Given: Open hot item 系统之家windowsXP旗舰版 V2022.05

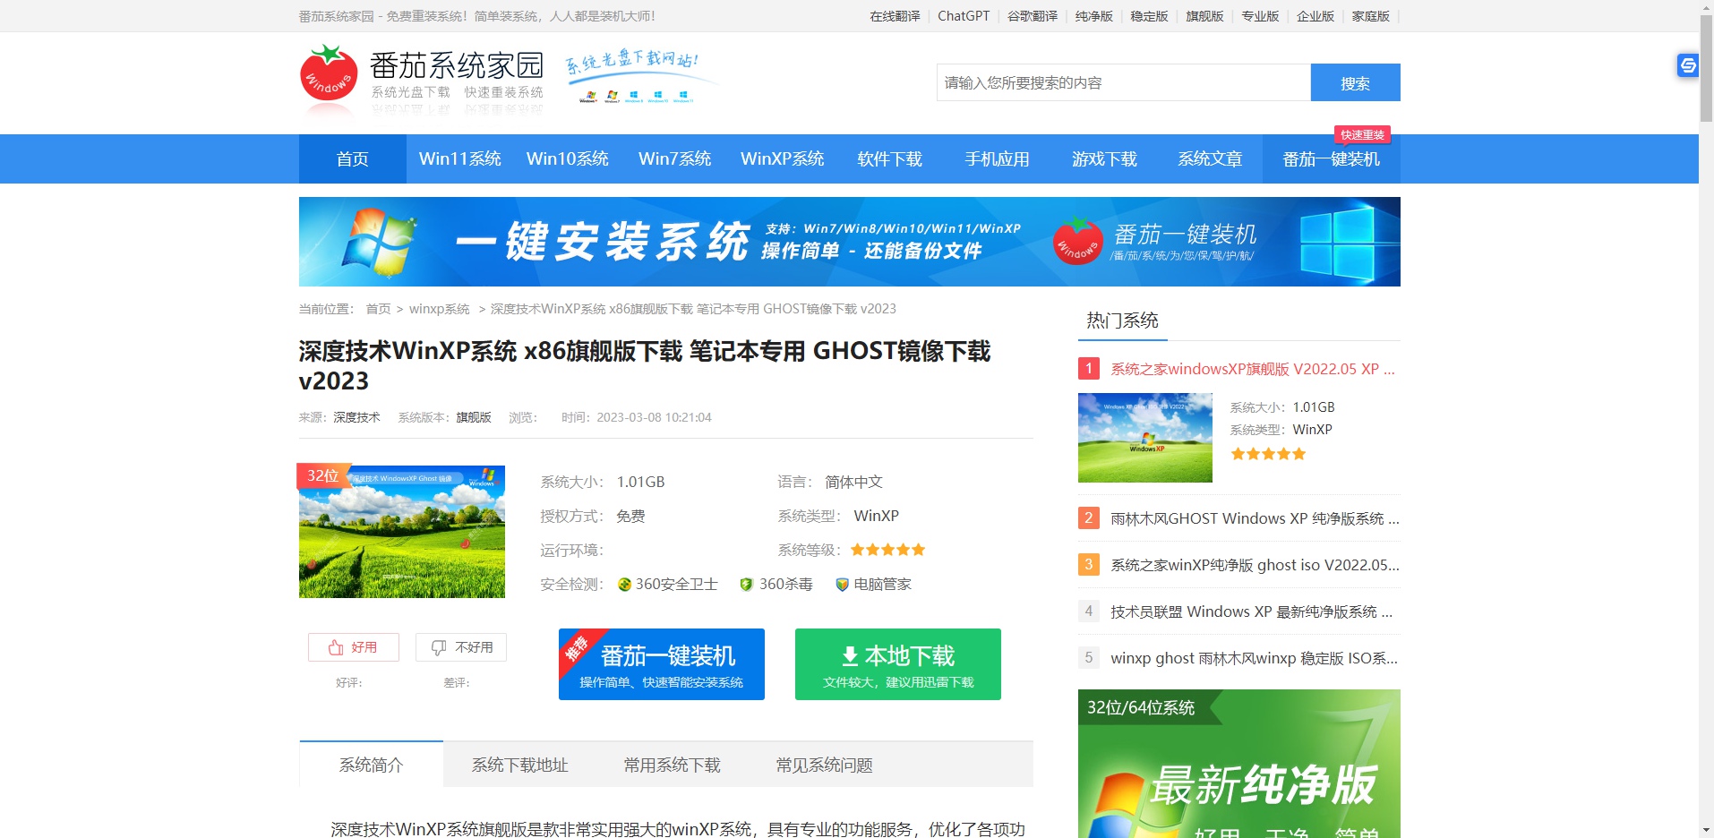Looking at the screenshot, I should coord(1253,369).
